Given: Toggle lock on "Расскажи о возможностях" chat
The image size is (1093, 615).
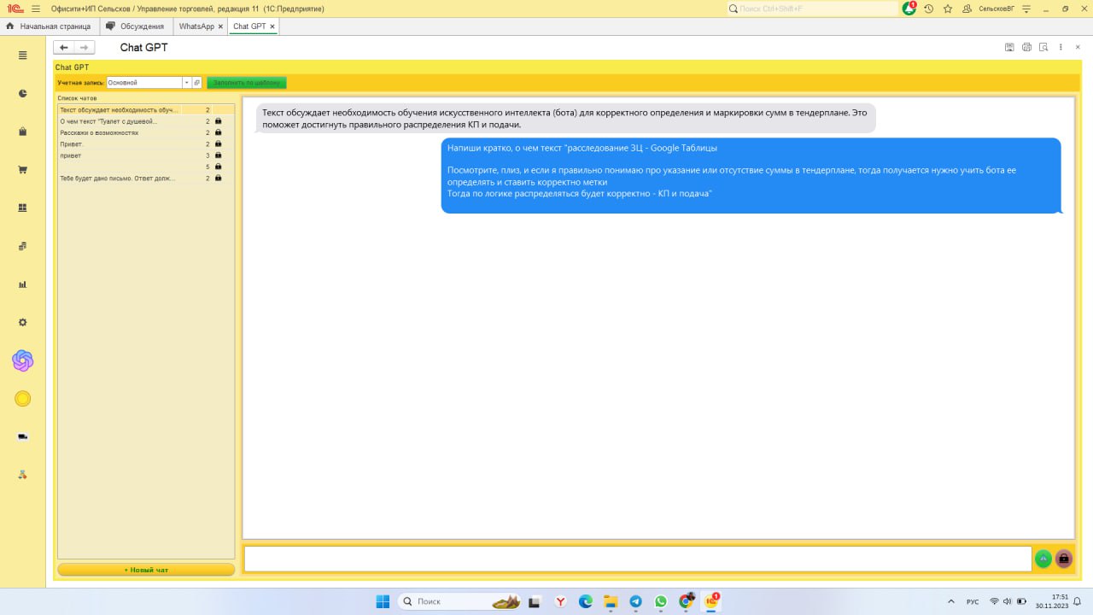Looking at the screenshot, I should [x=219, y=132].
